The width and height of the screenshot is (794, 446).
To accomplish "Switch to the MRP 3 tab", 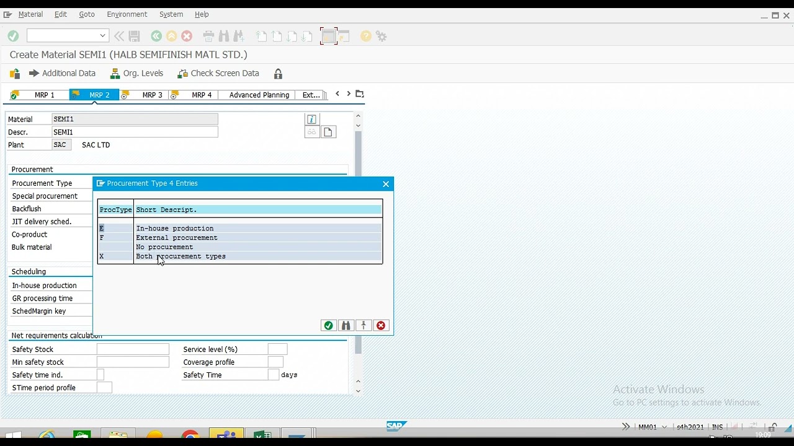I will tap(152, 95).
